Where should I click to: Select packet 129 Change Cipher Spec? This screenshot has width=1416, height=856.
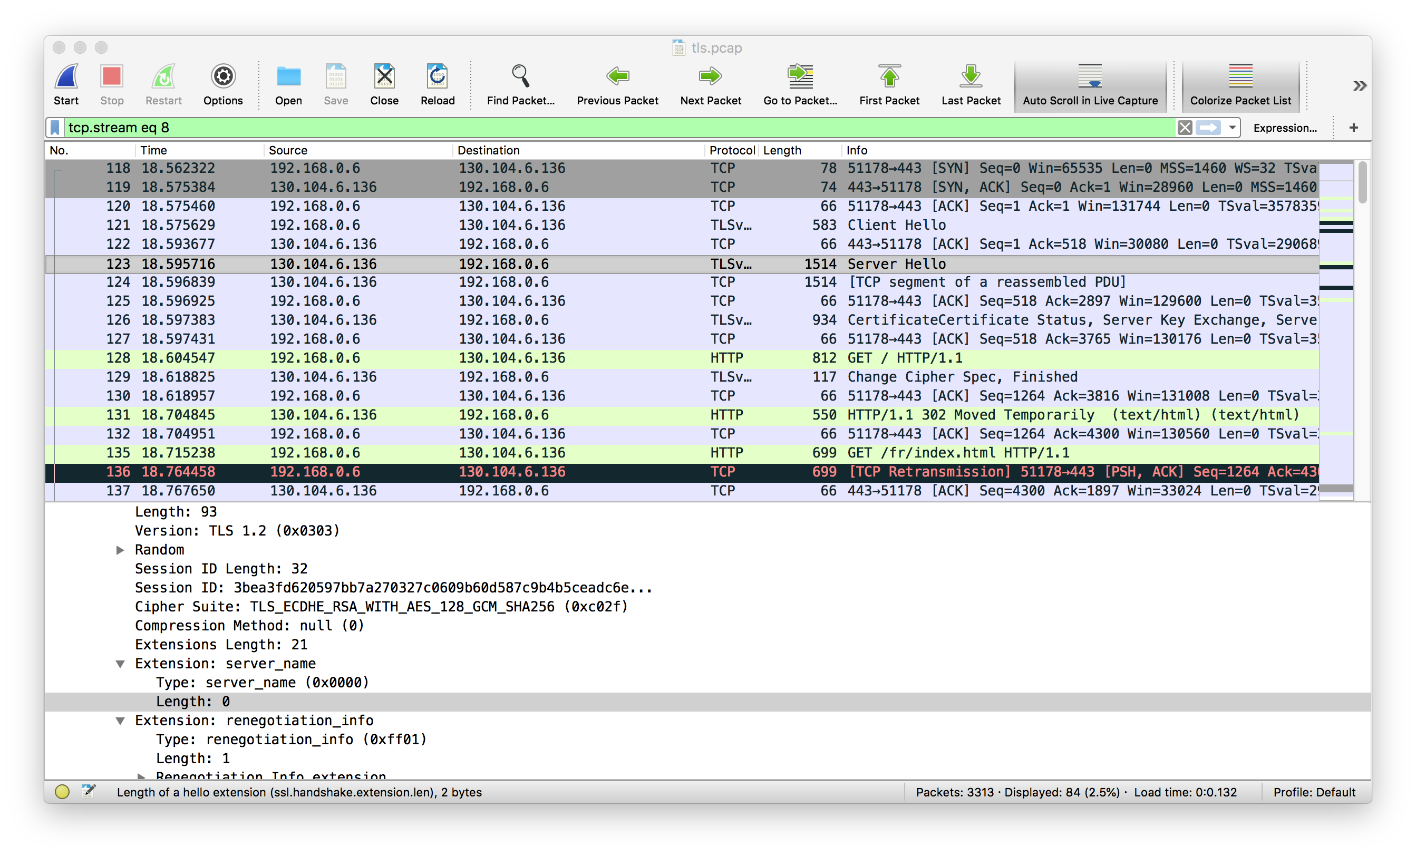point(682,377)
